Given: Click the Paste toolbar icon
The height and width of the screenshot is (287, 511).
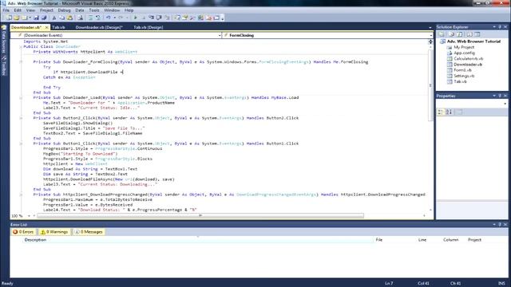Looking at the screenshot, I should (69, 18).
